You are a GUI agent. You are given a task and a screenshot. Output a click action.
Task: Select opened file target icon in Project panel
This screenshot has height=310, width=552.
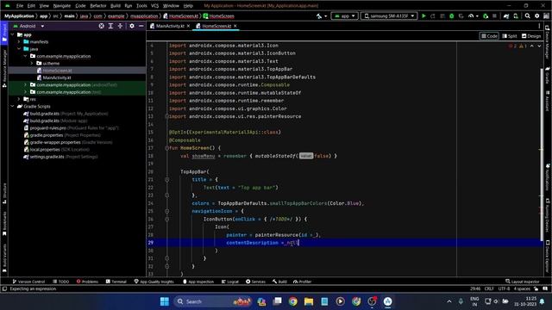[x=102, y=26]
